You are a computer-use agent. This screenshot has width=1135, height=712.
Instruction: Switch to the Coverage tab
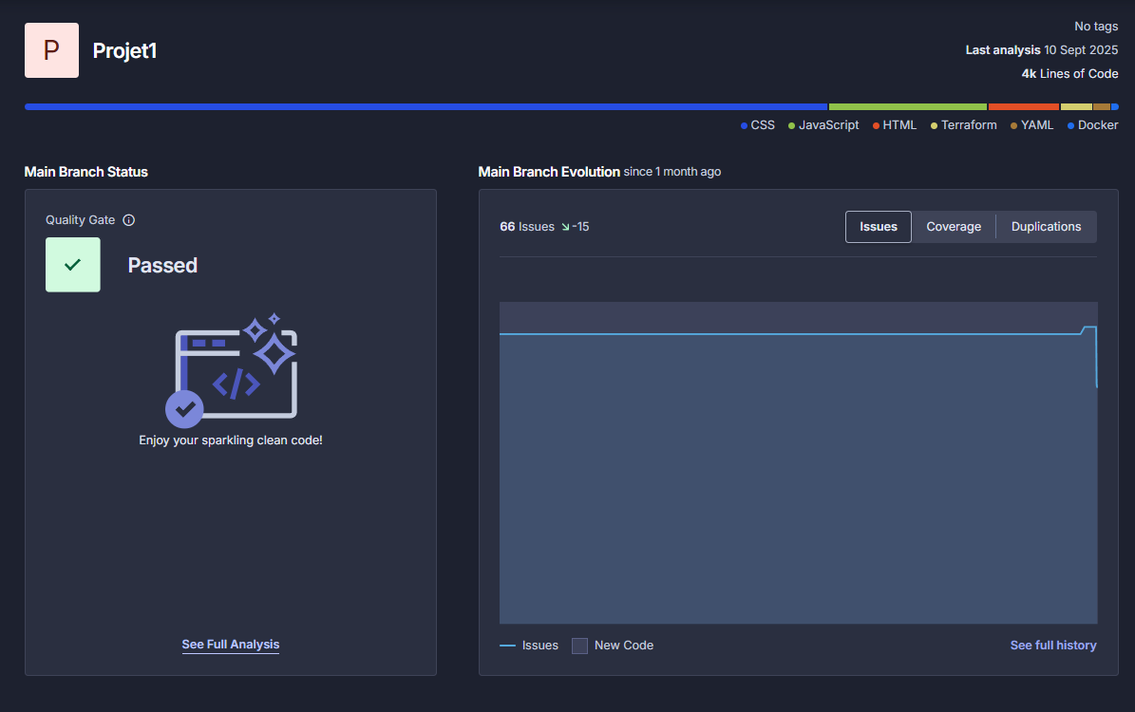coord(954,227)
